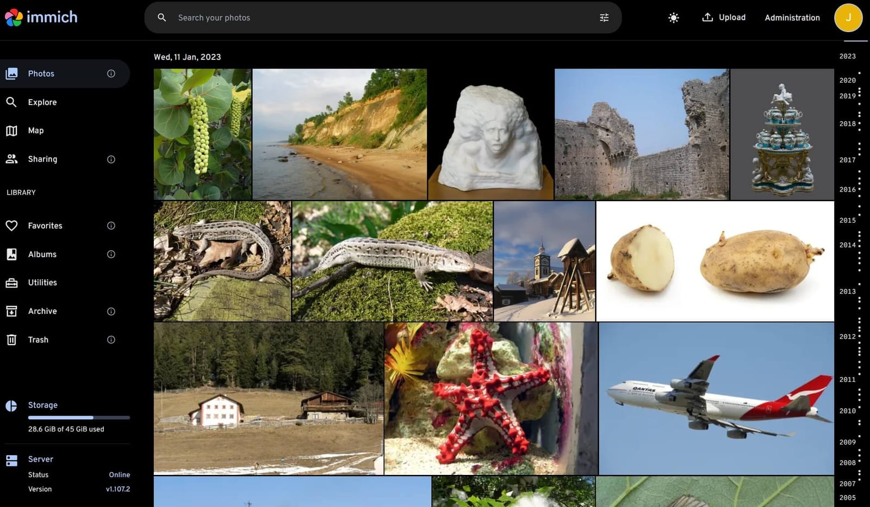The height and width of the screenshot is (507, 870).
Task: Toggle between light and dark theme
Action: pyautogui.click(x=673, y=17)
